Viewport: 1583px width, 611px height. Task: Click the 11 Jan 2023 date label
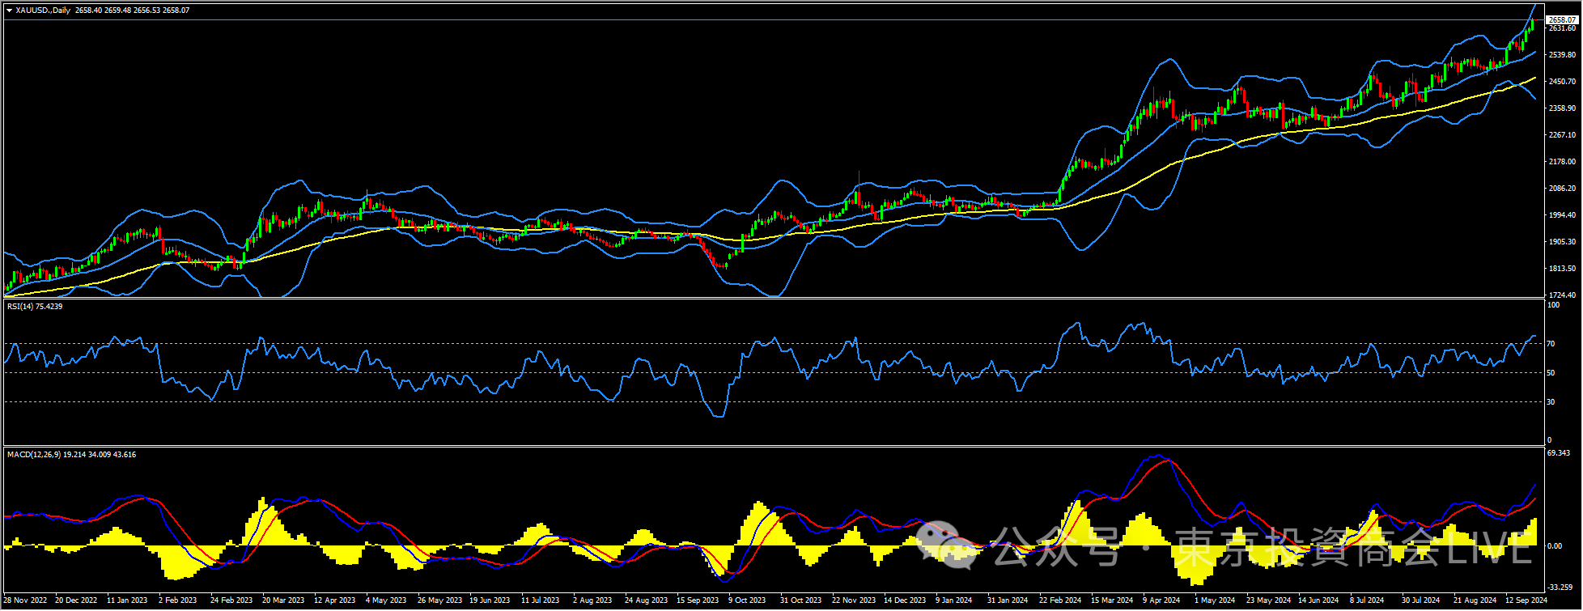128,600
